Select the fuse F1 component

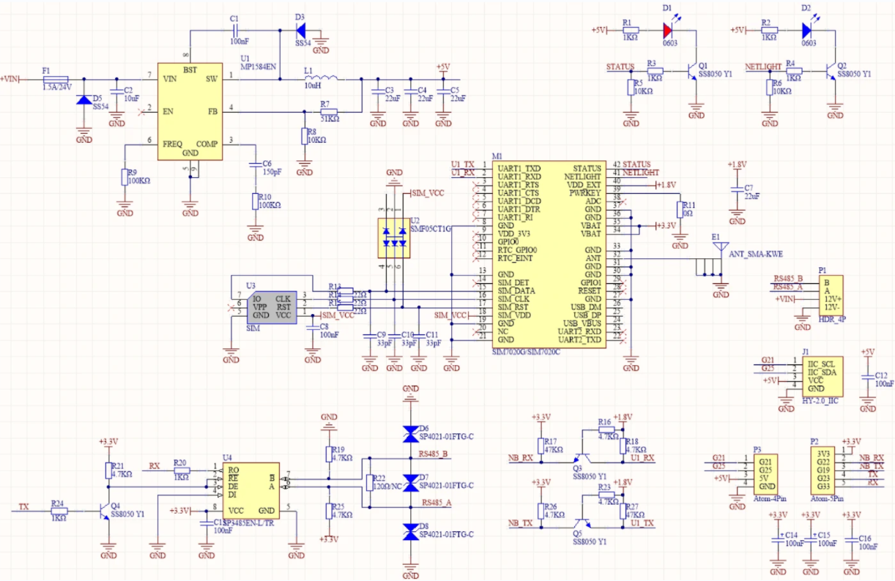tap(56, 79)
